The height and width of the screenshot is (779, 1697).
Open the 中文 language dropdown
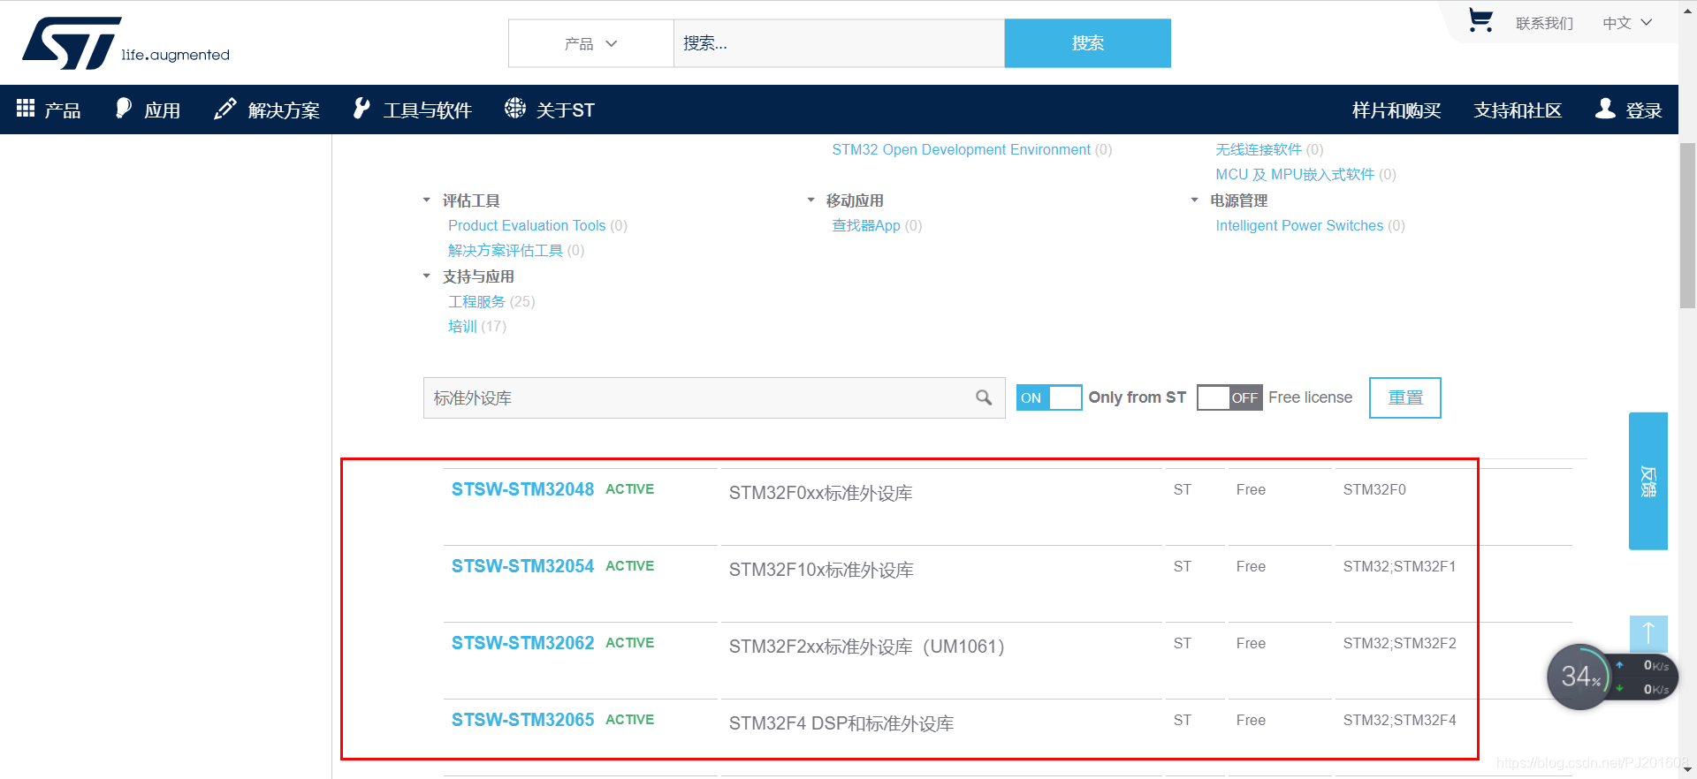(1627, 23)
